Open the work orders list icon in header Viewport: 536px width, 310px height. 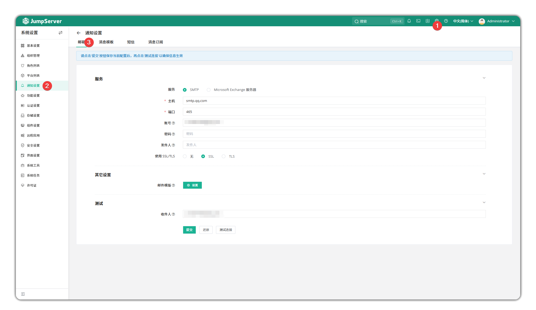coord(427,21)
